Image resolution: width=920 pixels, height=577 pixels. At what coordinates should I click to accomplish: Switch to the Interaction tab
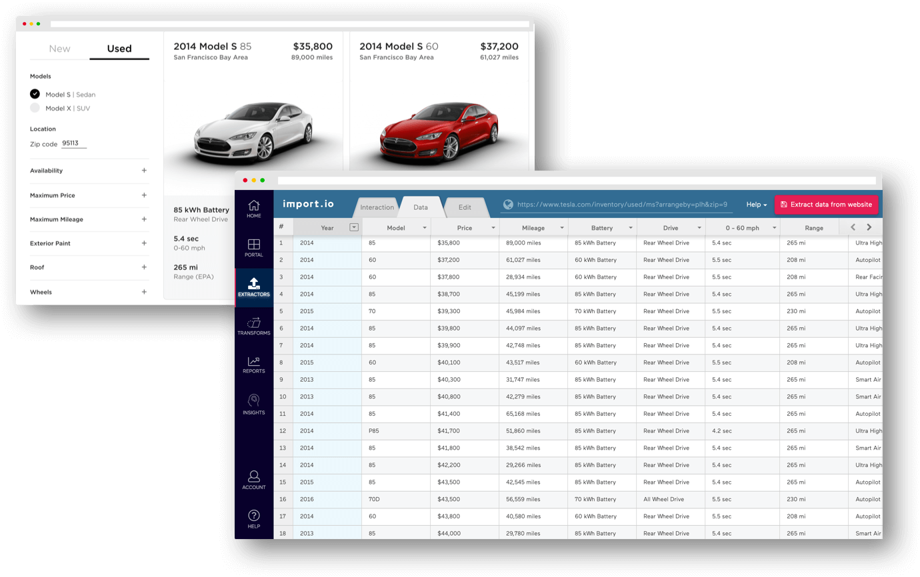(x=377, y=207)
